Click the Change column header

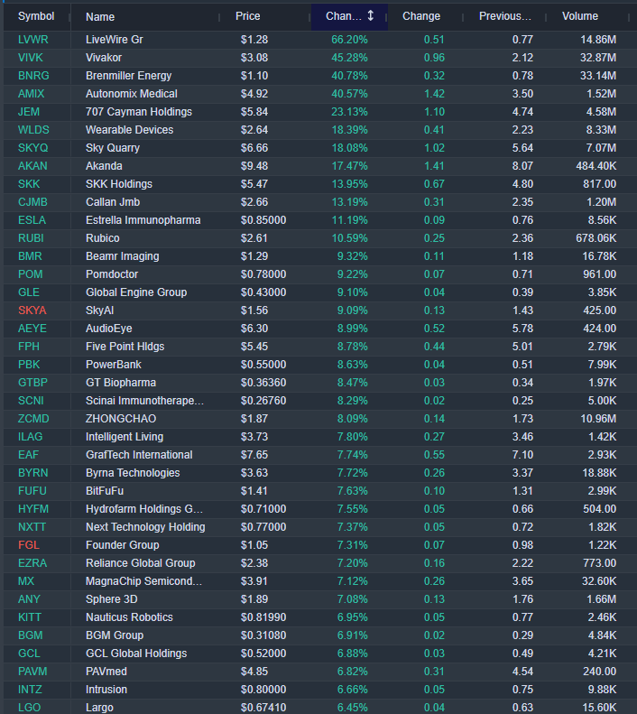pyautogui.click(x=421, y=16)
